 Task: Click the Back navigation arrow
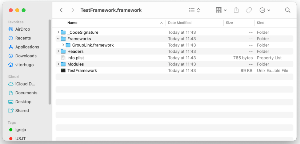point(61,10)
